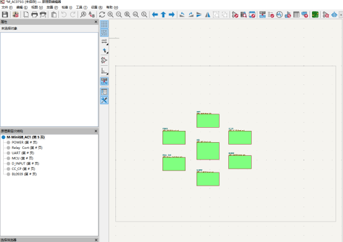343x242 pixels.
Task: Rotate selection counter-clockwise
Action: [x=182, y=15]
